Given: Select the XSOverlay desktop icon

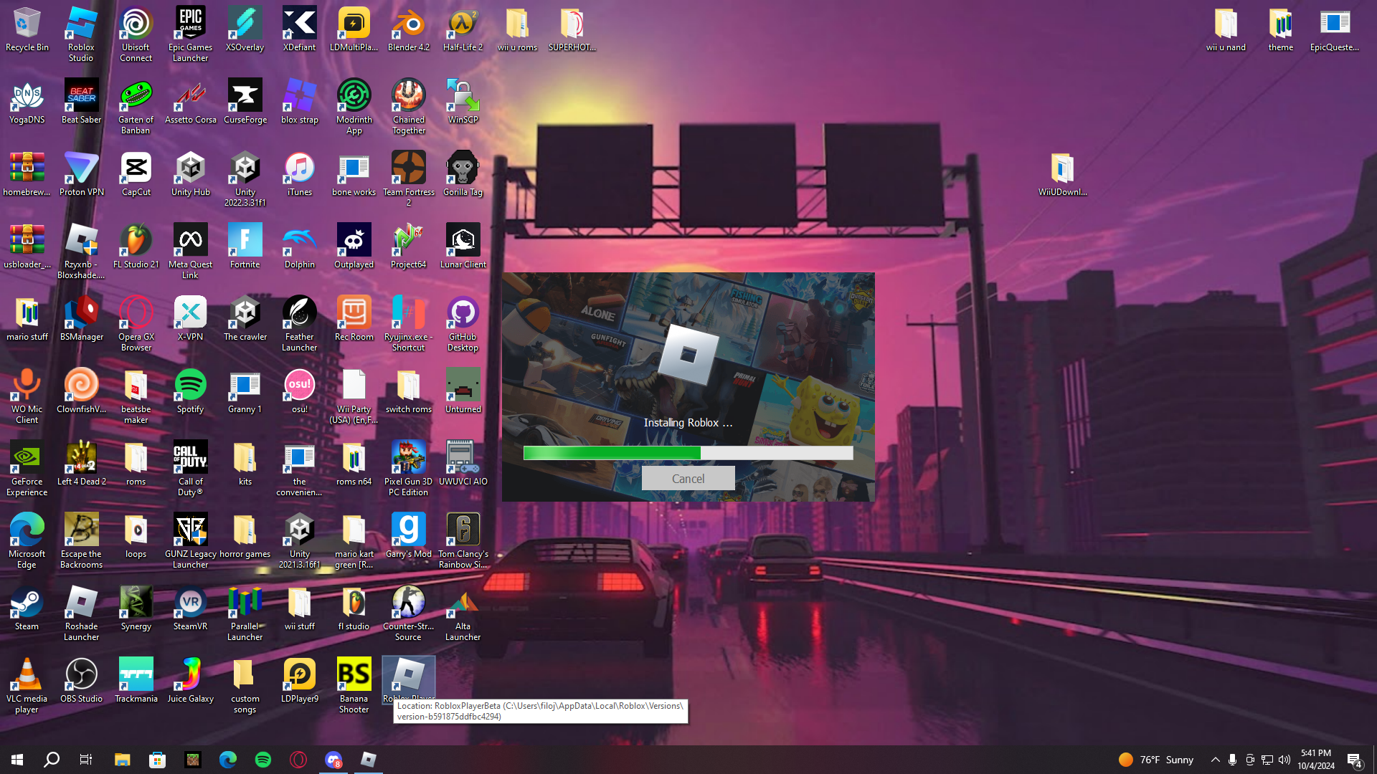Looking at the screenshot, I should coord(245,30).
